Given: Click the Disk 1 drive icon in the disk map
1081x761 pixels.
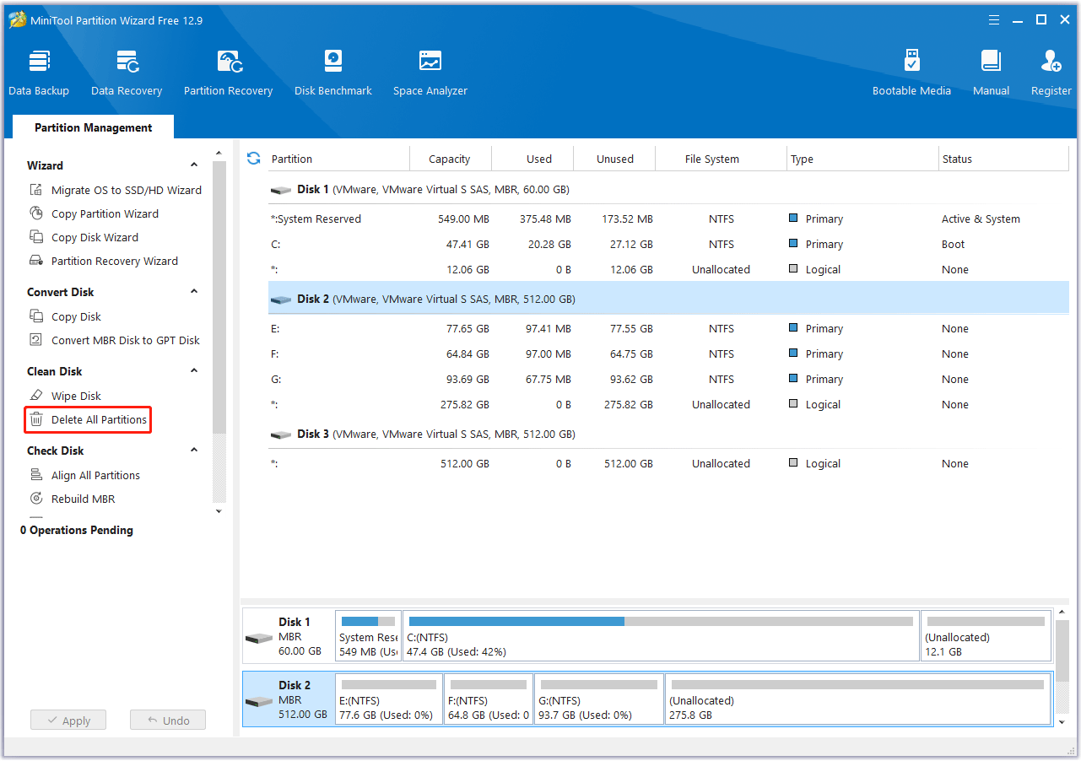Looking at the screenshot, I should tap(259, 638).
